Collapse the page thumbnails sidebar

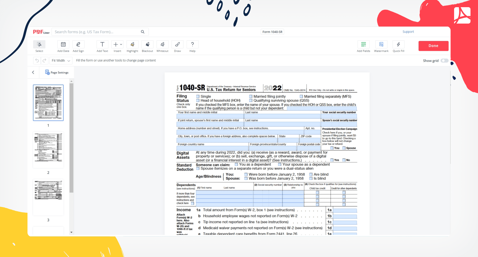(x=33, y=72)
